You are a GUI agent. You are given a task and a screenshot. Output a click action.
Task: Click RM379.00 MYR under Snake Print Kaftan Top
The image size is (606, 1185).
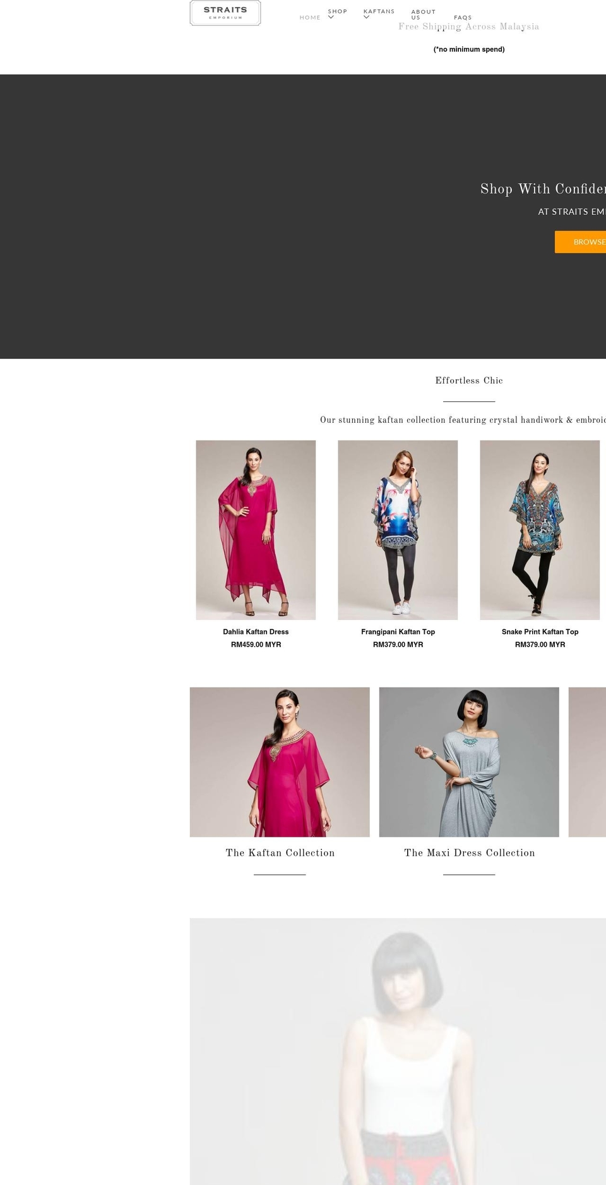pos(540,645)
